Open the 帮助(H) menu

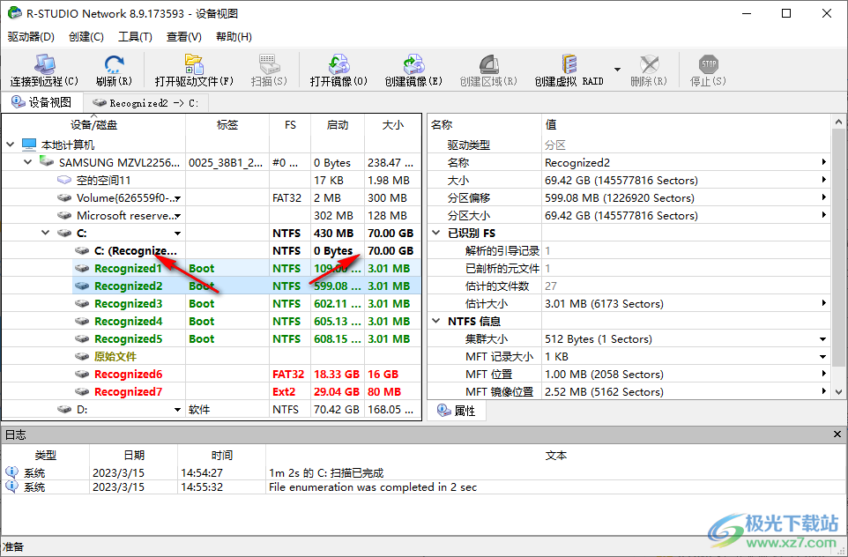coord(234,37)
